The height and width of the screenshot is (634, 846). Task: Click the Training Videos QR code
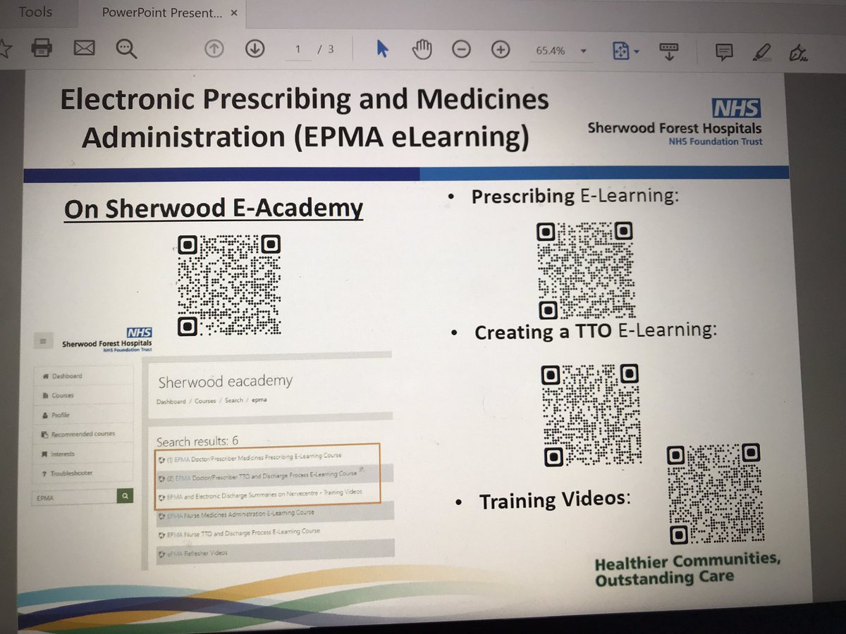tap(716, 495)
